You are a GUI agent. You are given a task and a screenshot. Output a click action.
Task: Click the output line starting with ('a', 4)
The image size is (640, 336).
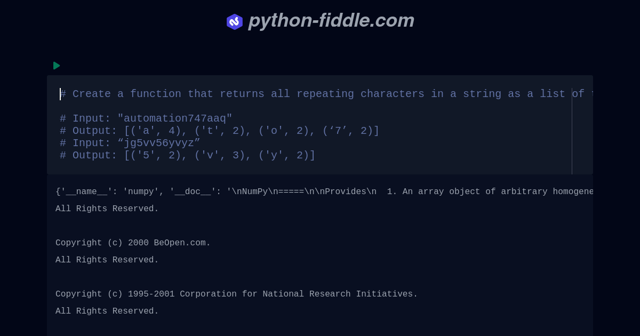220,131
